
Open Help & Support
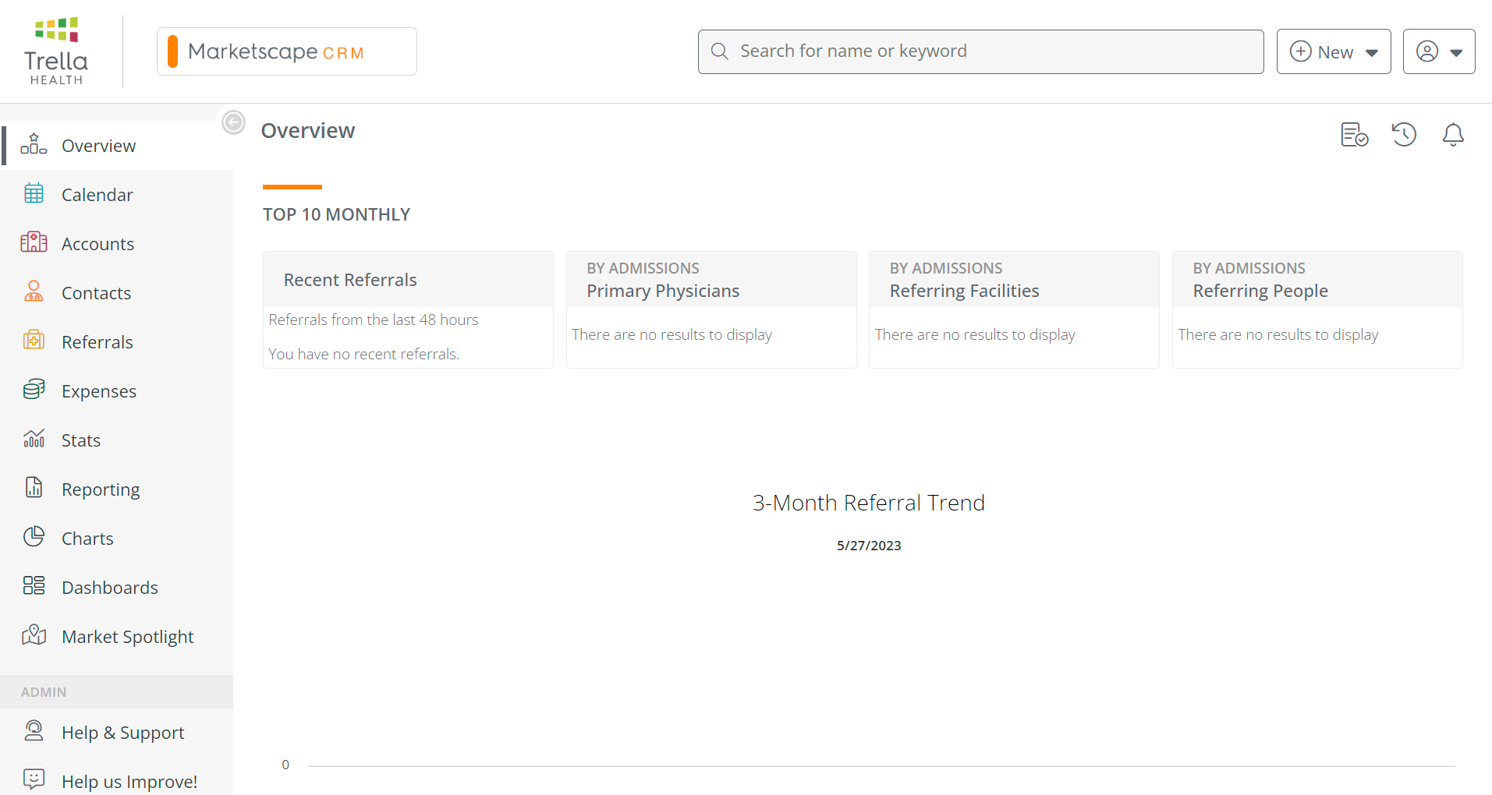pos(122,733)
